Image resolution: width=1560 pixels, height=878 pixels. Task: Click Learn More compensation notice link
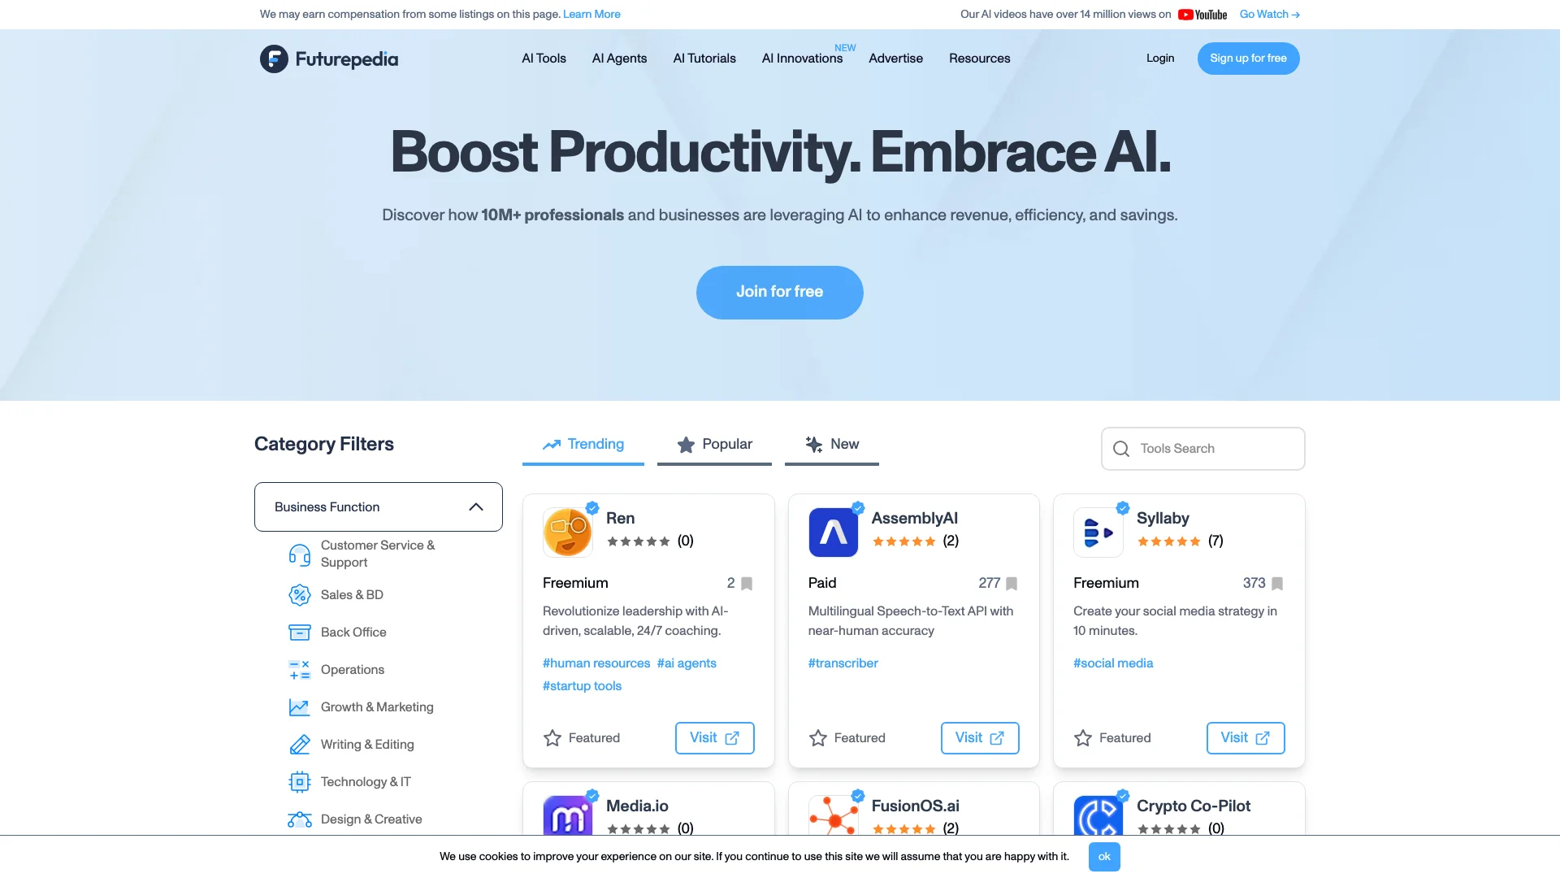click(x=591, y=14)
